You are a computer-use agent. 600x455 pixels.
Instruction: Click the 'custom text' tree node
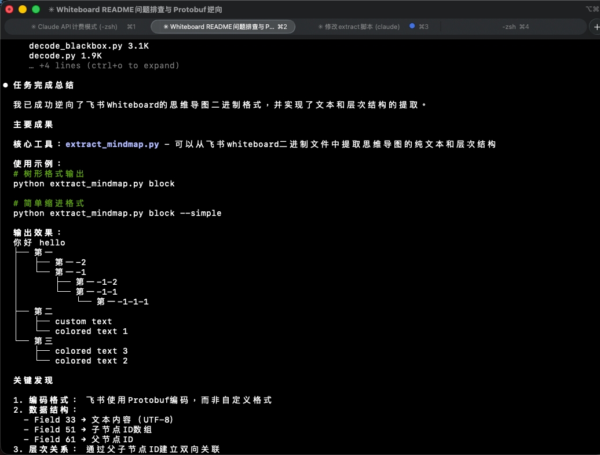pyautogui.click(x=83, y=321)
